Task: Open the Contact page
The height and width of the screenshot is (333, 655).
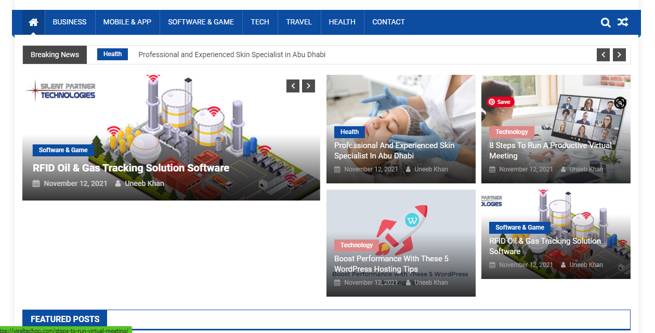Action: (388, 22)
